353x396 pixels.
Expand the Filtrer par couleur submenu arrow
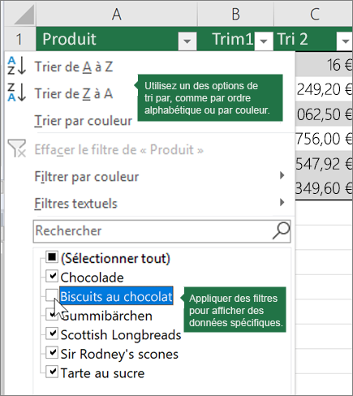point(282,175)
